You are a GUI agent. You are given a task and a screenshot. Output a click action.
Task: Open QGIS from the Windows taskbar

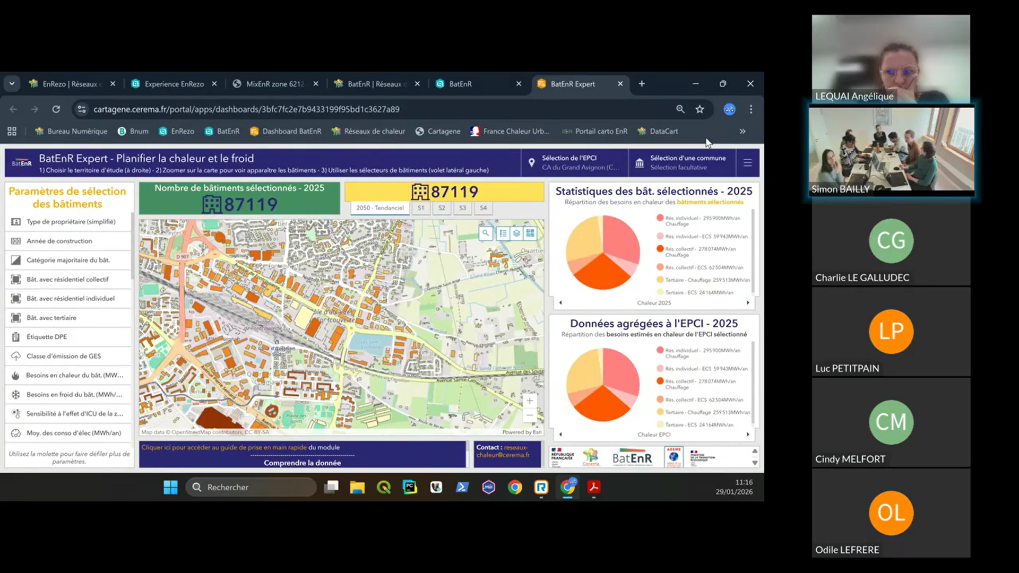click(x=384, y=487)
